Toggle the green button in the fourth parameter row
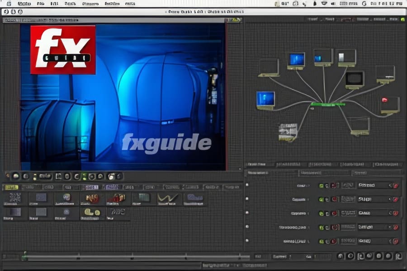This screenshot has height=271, width=407. click(322, 228)
